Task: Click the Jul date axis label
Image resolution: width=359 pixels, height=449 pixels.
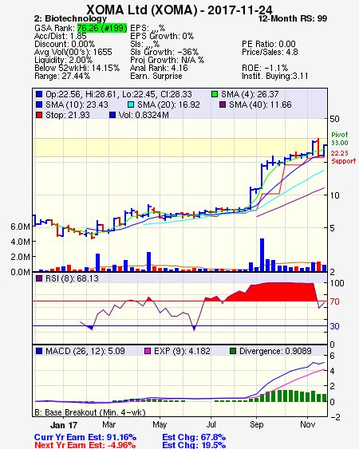Action: pyautogui.click(x=211, y=424)
